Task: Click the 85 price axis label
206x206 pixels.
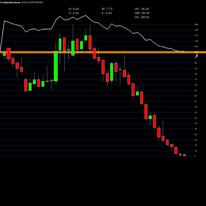Action: (196, 68)
